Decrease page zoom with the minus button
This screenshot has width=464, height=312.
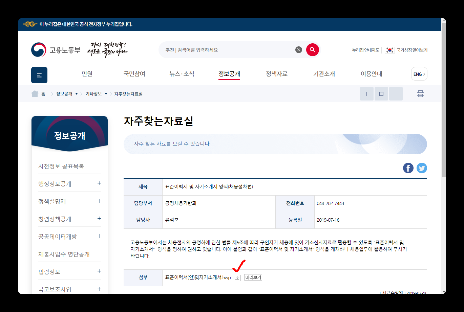point(396,94)
